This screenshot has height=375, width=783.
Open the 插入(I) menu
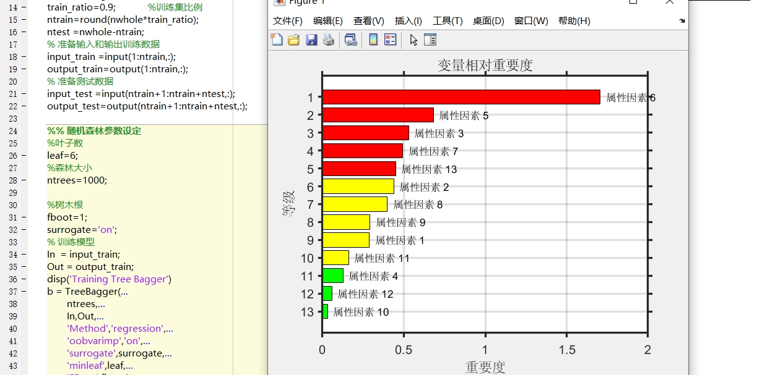coord(409,20)
